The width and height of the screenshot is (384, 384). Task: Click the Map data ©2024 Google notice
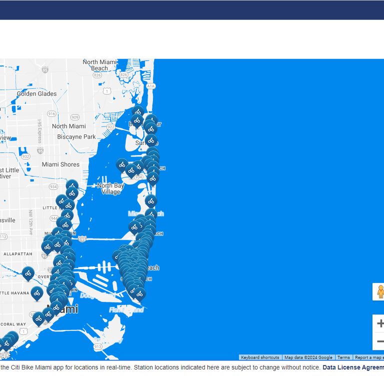tap(308, 357)
